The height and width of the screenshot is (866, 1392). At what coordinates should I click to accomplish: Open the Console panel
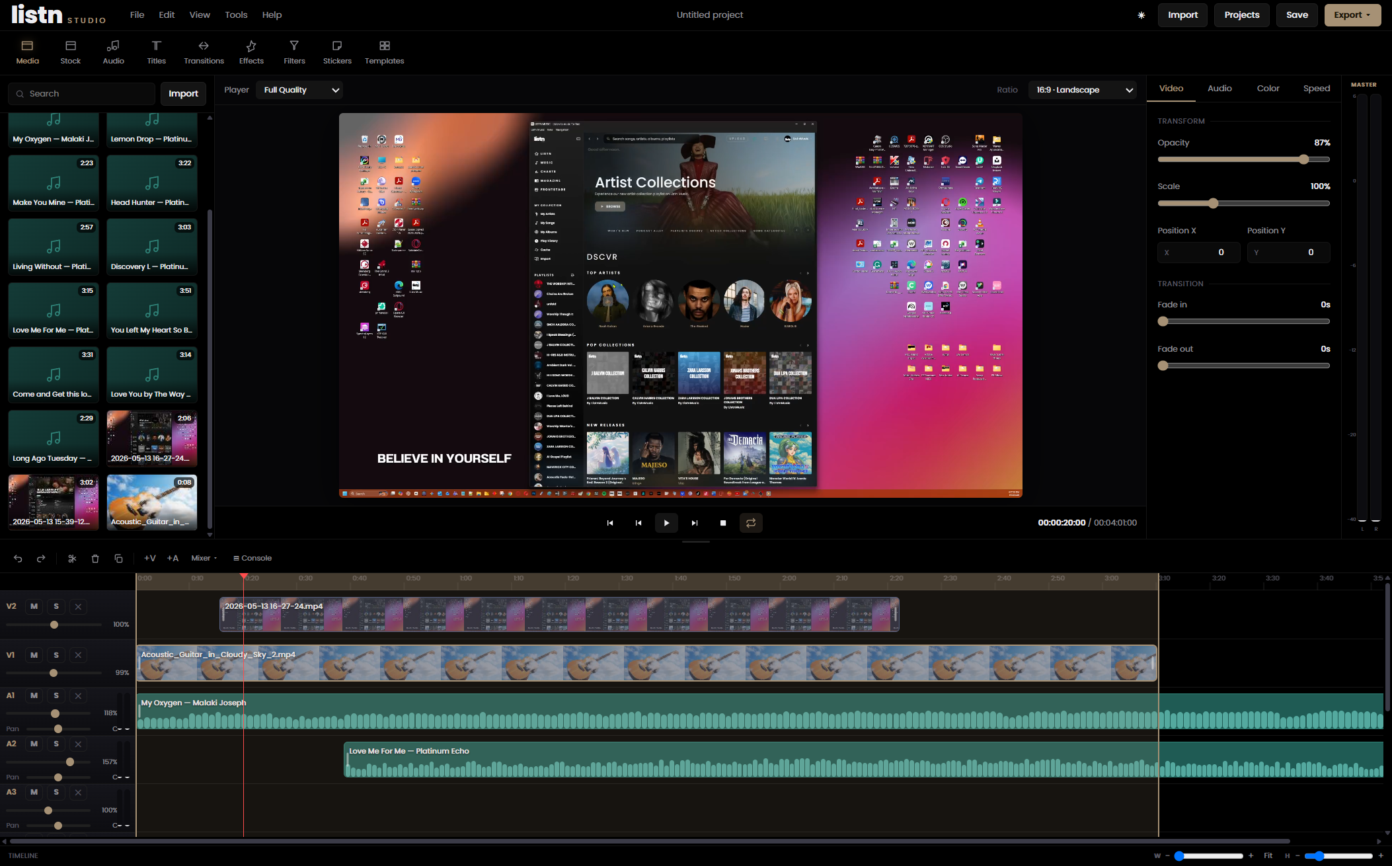click(252, 559)
